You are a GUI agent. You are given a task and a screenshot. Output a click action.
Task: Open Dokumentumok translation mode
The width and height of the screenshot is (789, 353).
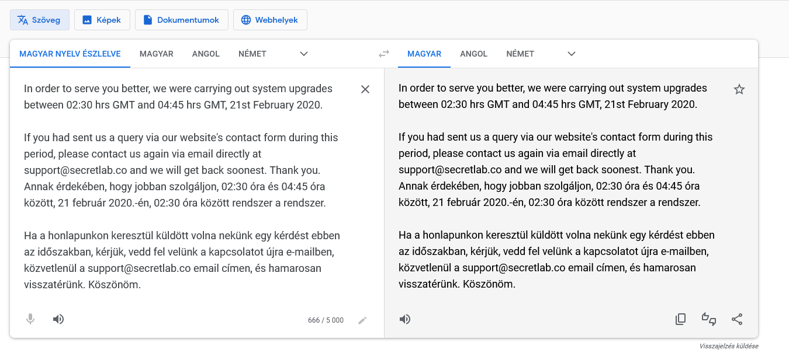click(x=181, y=20)
